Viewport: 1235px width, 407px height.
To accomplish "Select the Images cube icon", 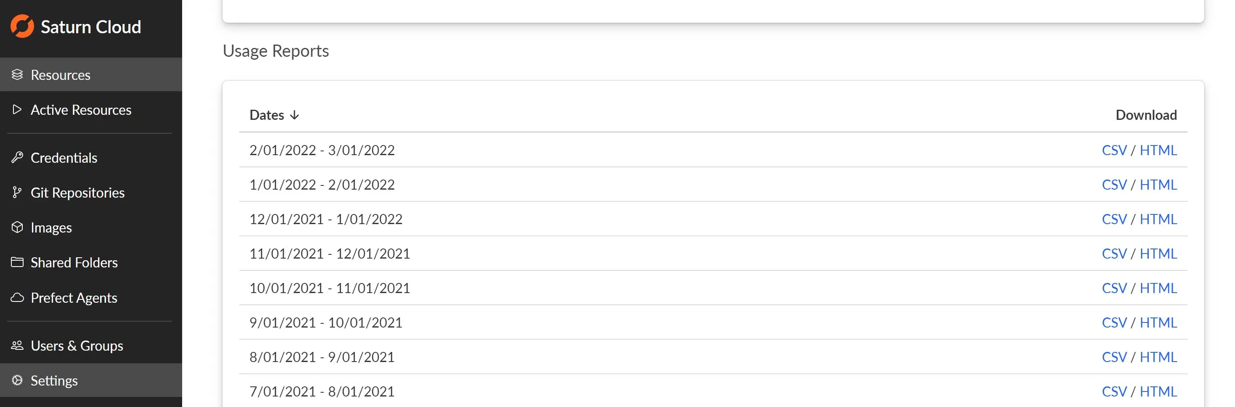I will [x=18, y=227].
